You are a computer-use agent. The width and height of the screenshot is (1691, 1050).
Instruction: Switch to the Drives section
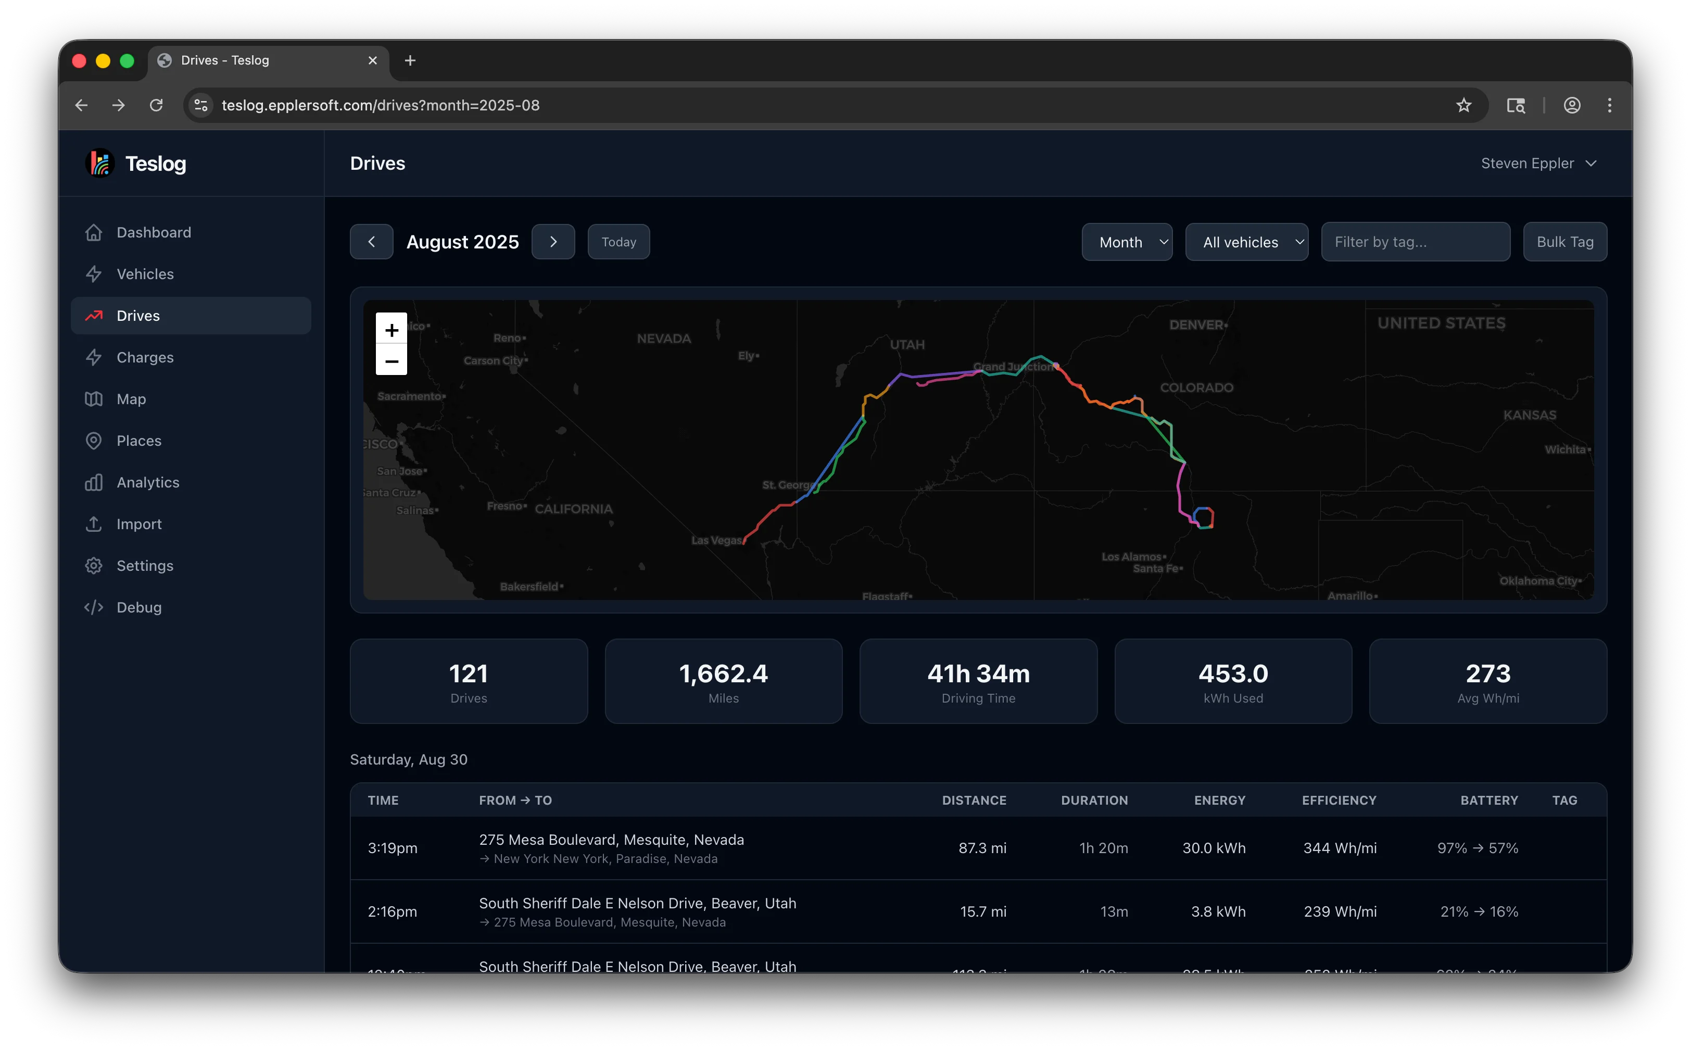138,315
